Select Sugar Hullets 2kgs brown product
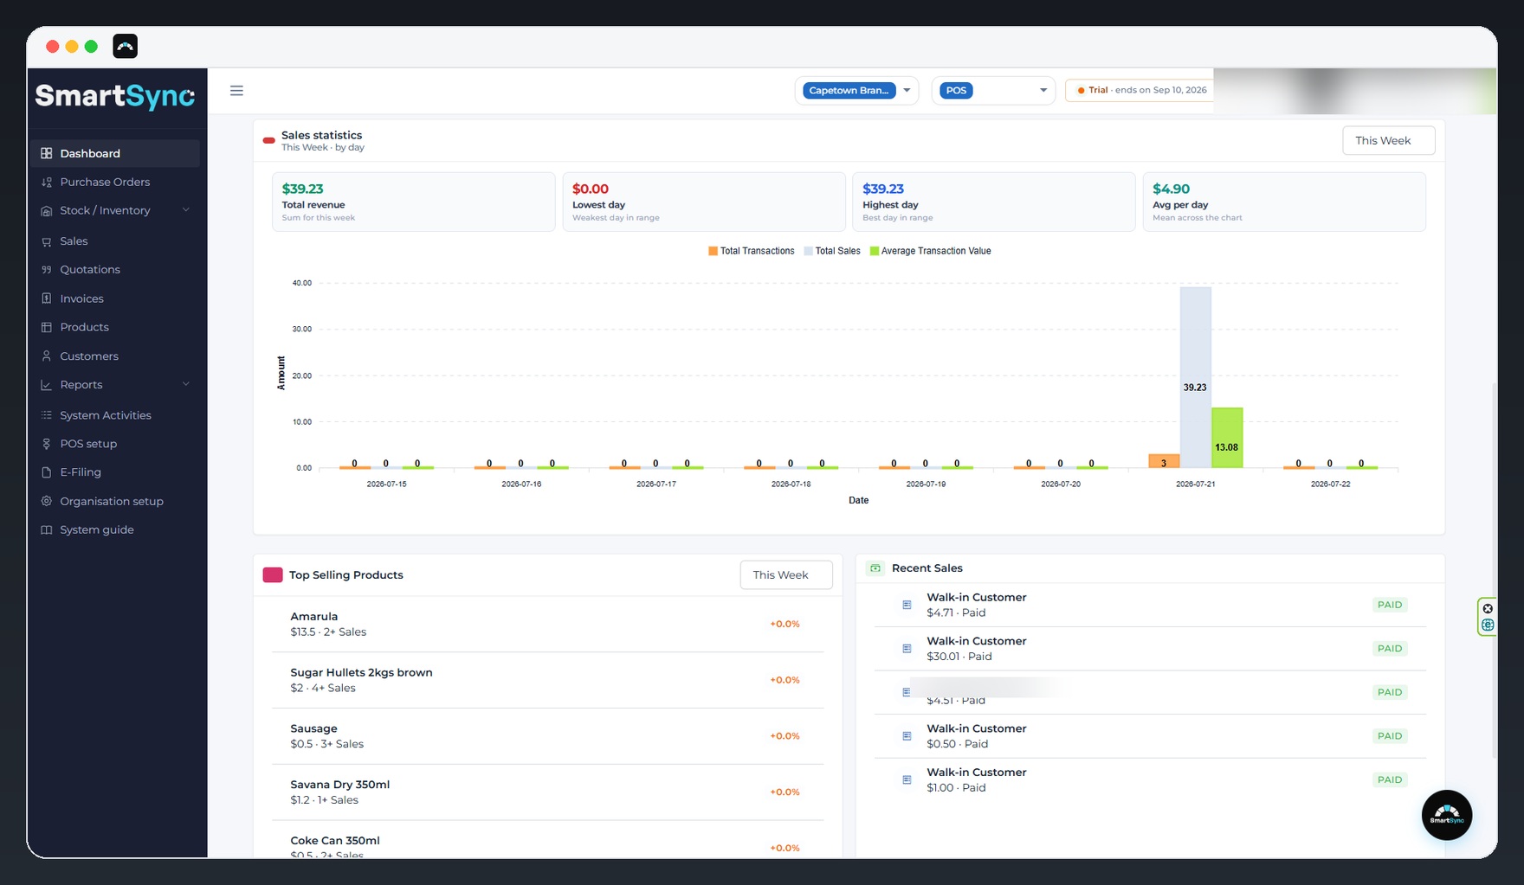The image size is (1524, 885). point(547,680)
